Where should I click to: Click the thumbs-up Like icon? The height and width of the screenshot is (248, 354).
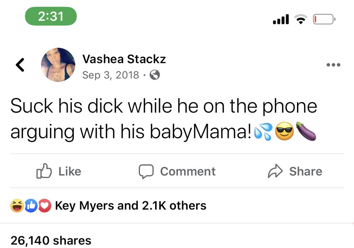tap(44, 171)
